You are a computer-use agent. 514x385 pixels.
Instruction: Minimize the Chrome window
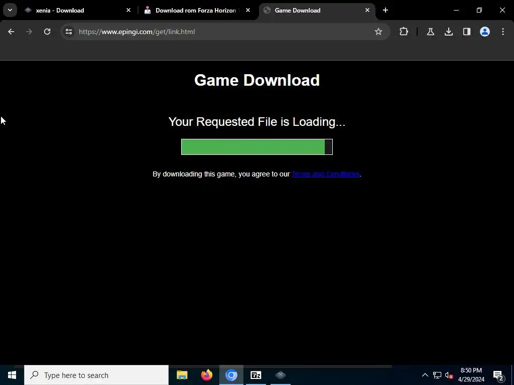tap(456, 10)
